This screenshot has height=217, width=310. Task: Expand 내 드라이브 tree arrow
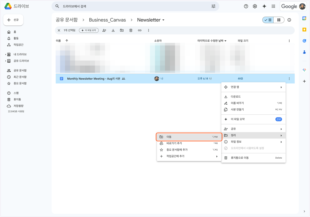tap(5, 55)
